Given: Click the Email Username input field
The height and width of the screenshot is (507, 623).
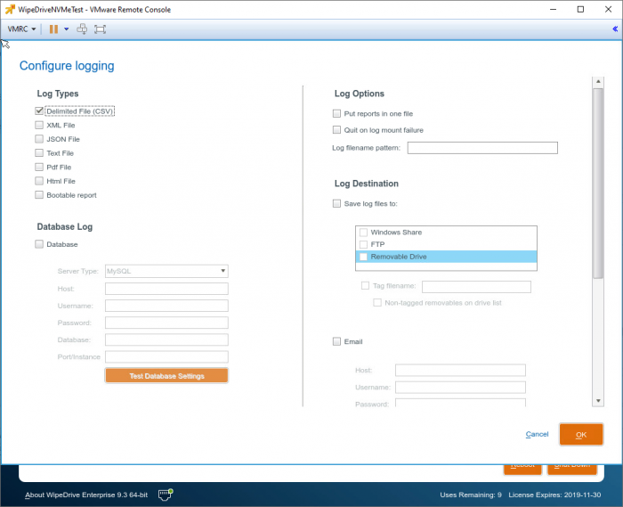Looking at the screenshot, I should click(460, 388).
